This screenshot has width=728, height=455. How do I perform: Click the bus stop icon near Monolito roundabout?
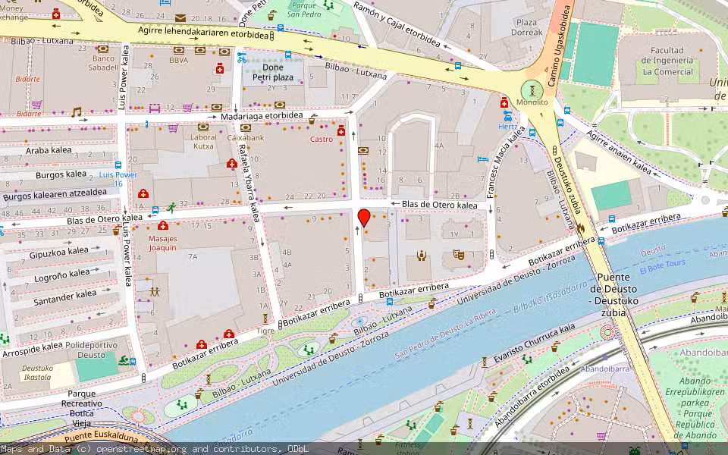point(532,133)
